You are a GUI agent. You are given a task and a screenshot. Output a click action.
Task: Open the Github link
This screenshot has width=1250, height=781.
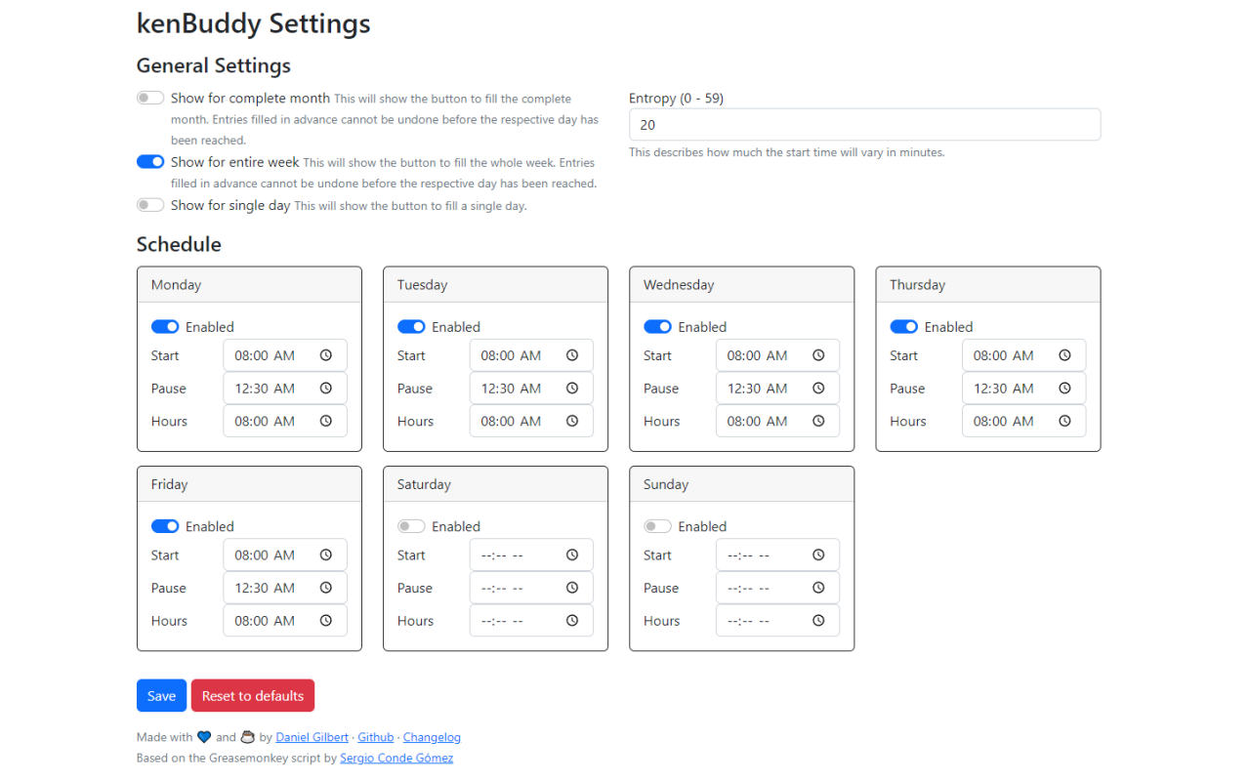tap(375, 736)
